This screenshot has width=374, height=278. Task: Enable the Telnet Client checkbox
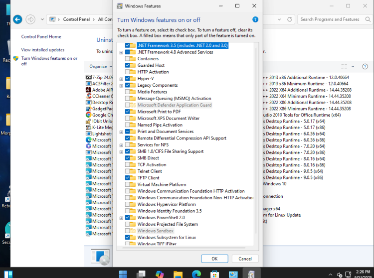[x=127, y=171]
